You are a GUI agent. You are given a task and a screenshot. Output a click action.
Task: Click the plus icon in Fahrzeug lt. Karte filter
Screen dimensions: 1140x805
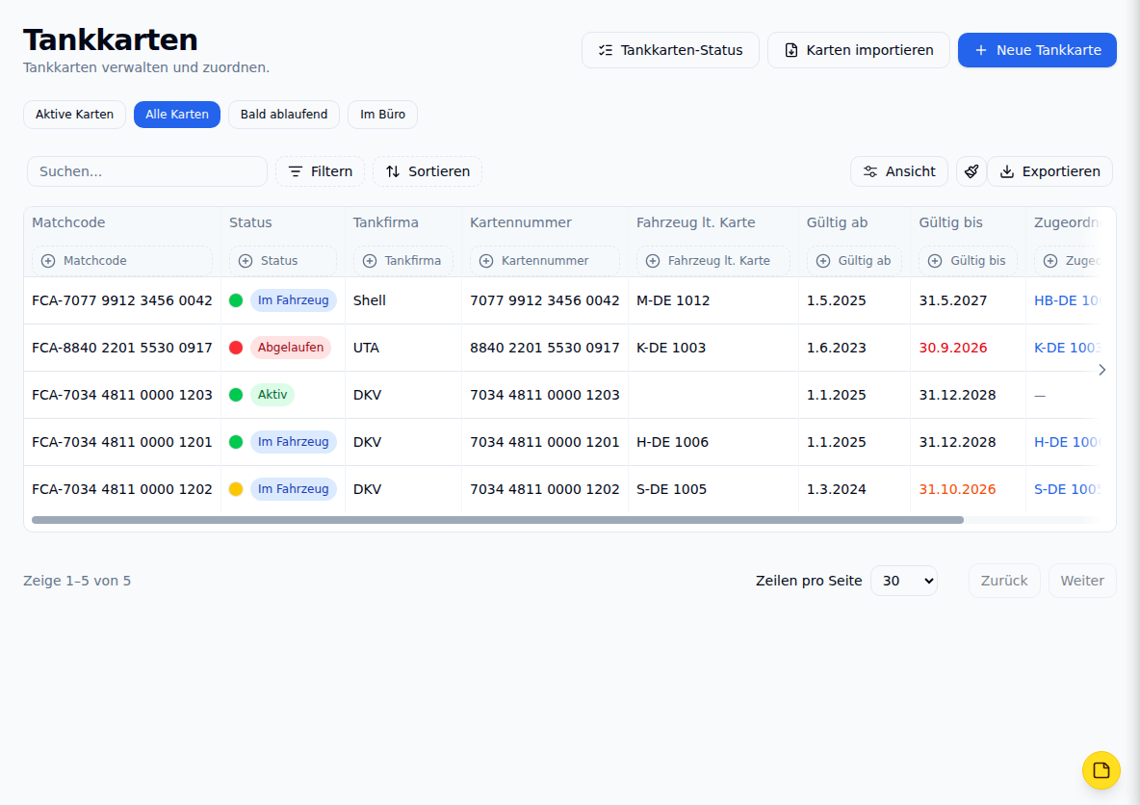(653, 261)
